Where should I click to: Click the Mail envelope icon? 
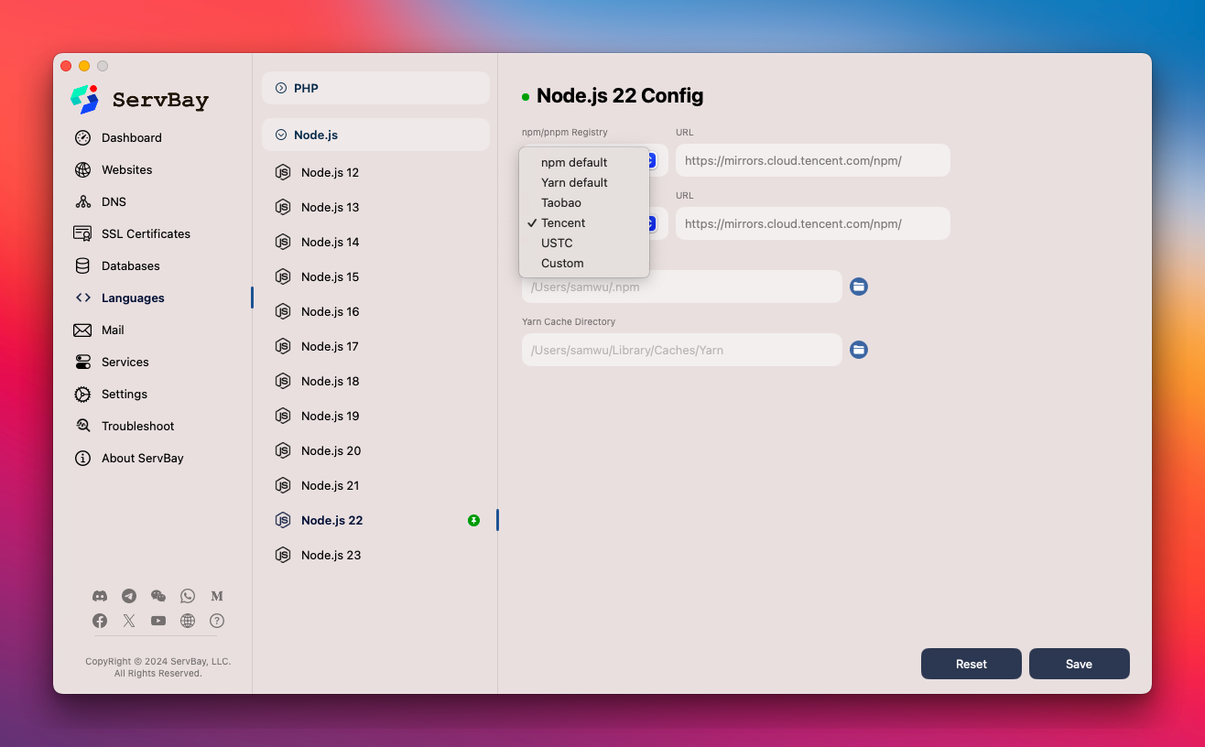[82, 330]
